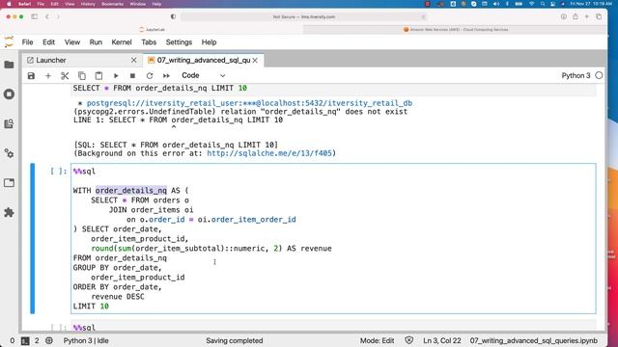Show Safari tab overview icon

pos(599,16)
